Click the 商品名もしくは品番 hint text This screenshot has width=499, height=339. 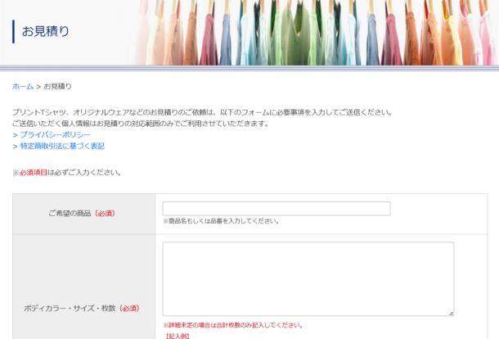pos(221,221)
